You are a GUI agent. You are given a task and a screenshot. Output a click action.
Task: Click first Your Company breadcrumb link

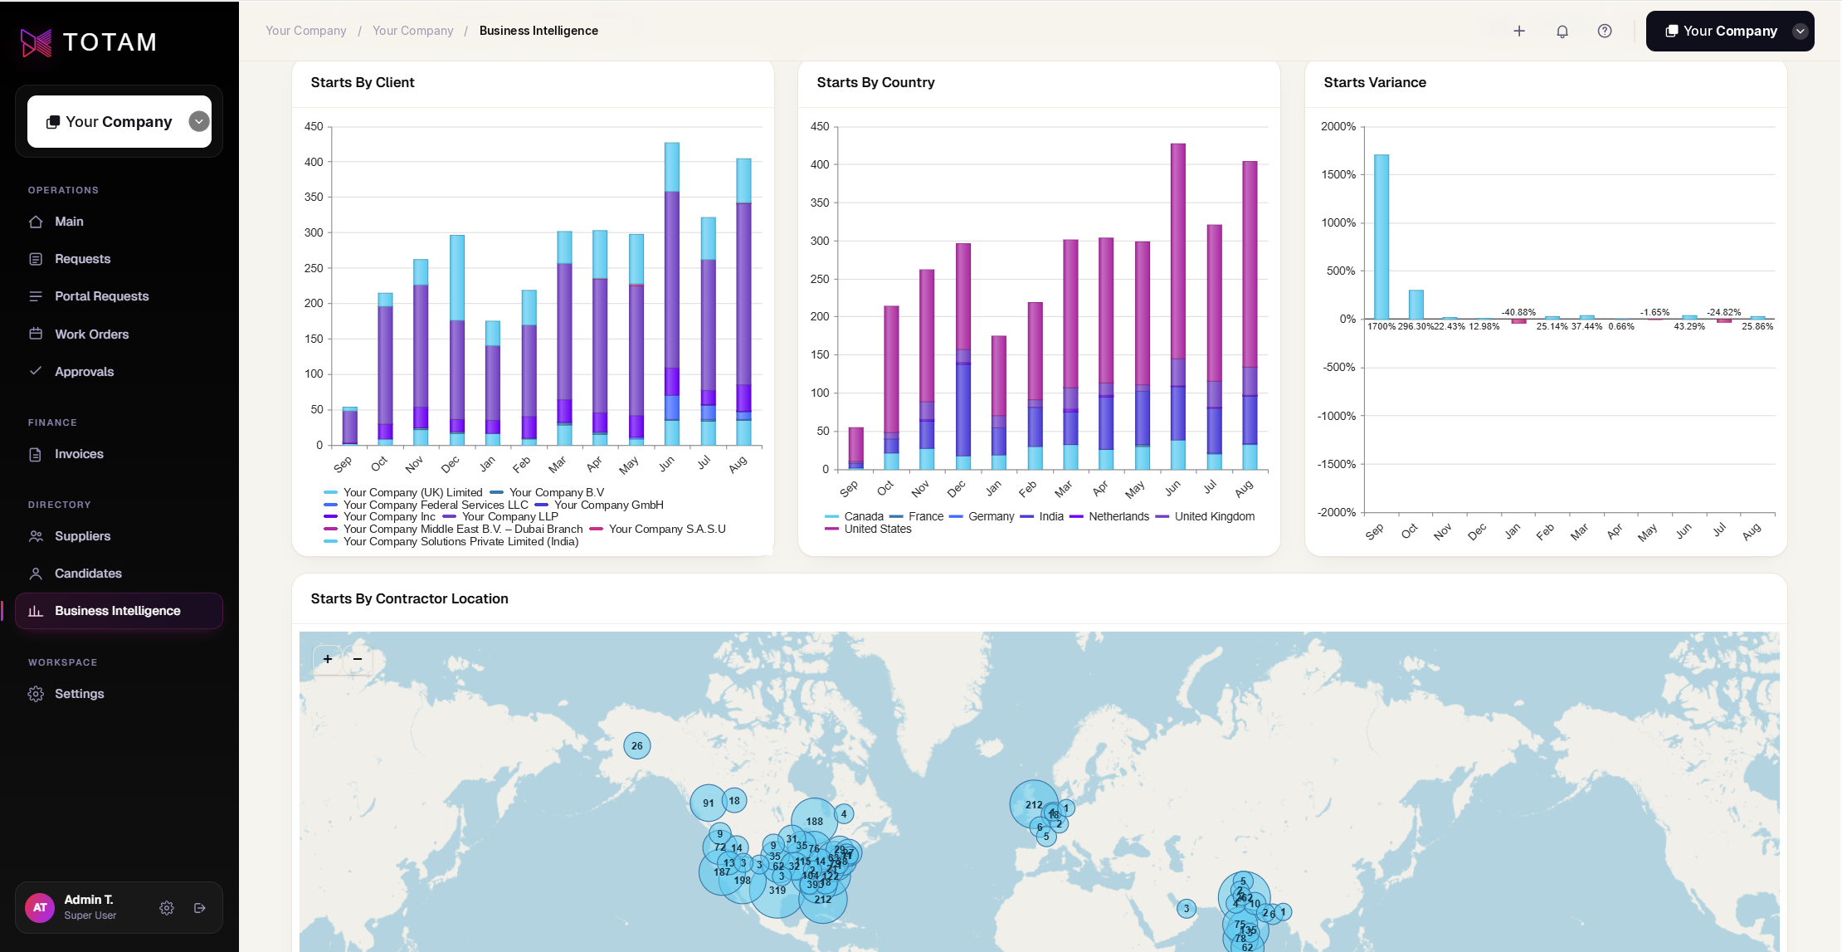pos(306,31)
